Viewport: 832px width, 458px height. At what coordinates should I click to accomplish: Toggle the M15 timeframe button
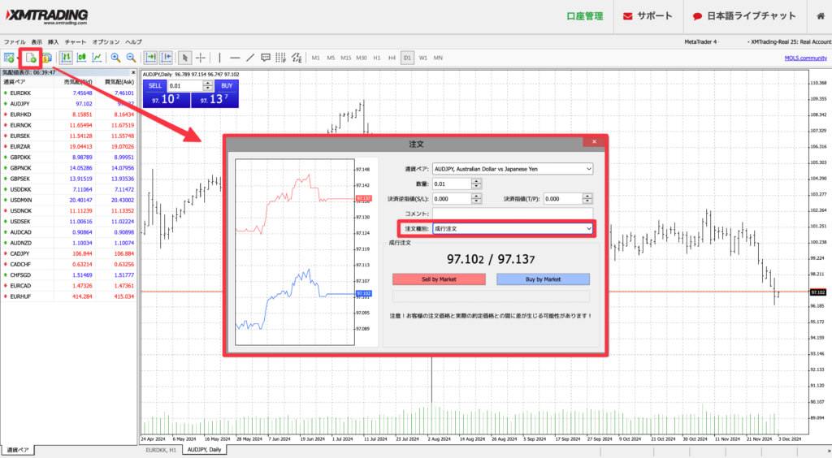pyautogui.click(x=346, y=58)
